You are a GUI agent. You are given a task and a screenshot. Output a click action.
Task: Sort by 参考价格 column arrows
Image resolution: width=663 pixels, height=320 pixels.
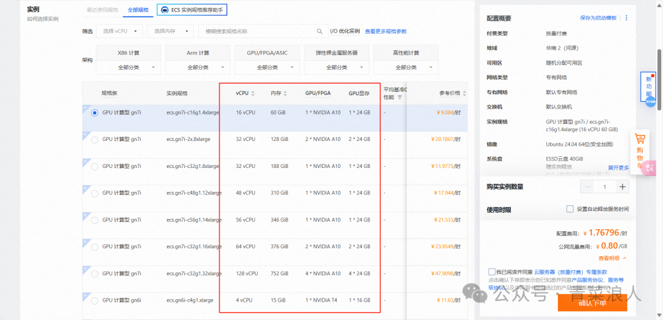(464, 93)
